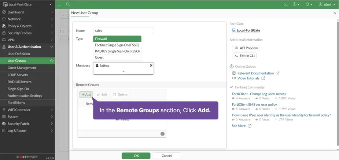This screenshot has height=160, width=339.
Task: Select Firewall group type
Action: 117,39
